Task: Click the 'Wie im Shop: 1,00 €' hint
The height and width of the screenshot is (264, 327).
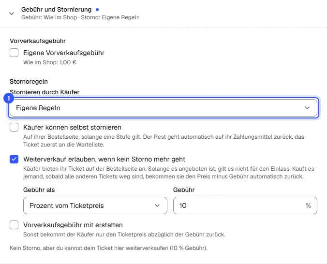Action: pos(50,62)
